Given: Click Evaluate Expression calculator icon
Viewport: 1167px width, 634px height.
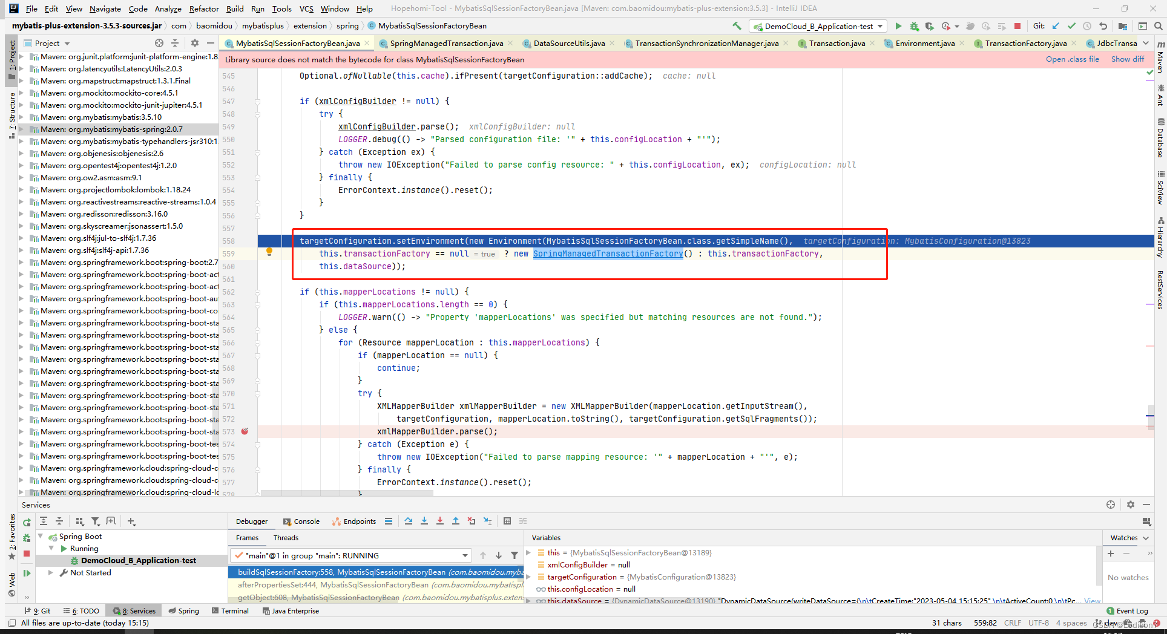Looking at the screenshot, I should pos(507,521).
